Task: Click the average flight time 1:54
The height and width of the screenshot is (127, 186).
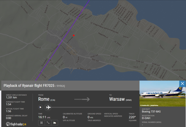Action: [9, 104]
